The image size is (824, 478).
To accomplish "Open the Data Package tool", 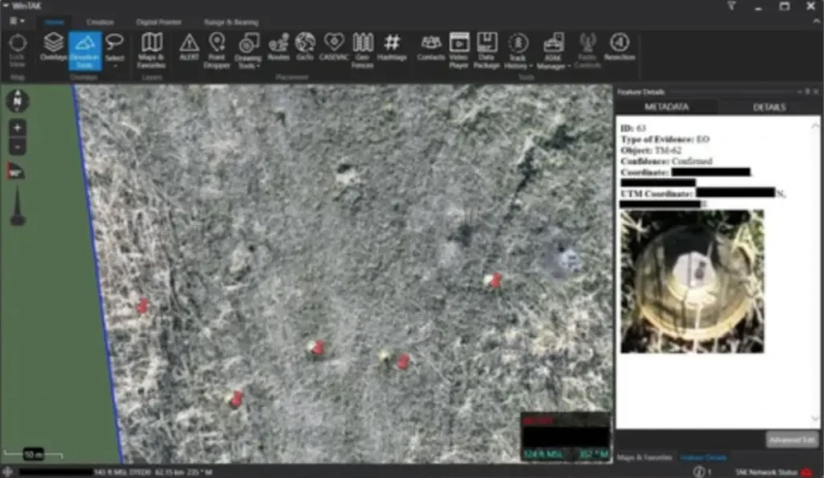I will (487, 47).
